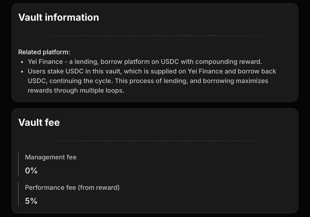Open Yei Finance in the first bullet
The height and width of the screenshot is (217, 310).
pyautogui.click(x=45, y=62)
